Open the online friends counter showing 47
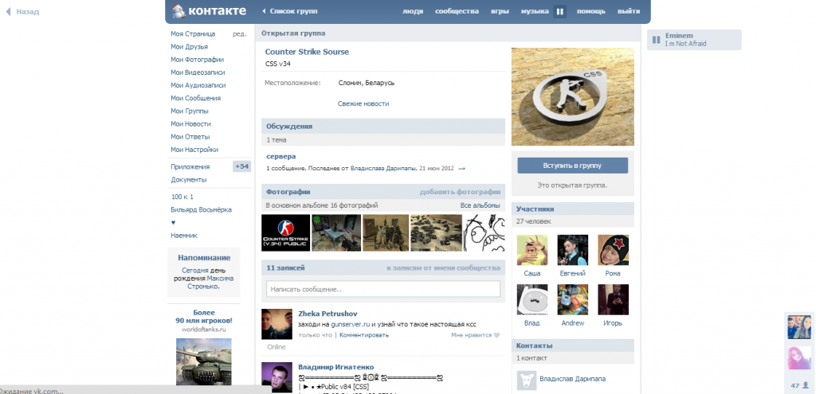The image size is (816, 394). (799, 385)
